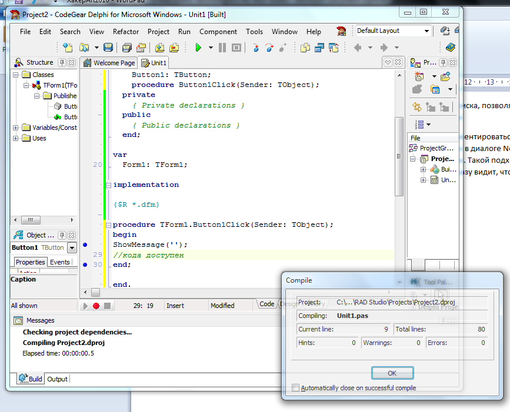This screenshot has height=412, width=510.
Task: Click the Program Reset stop icon
Action: click(236, 48)
